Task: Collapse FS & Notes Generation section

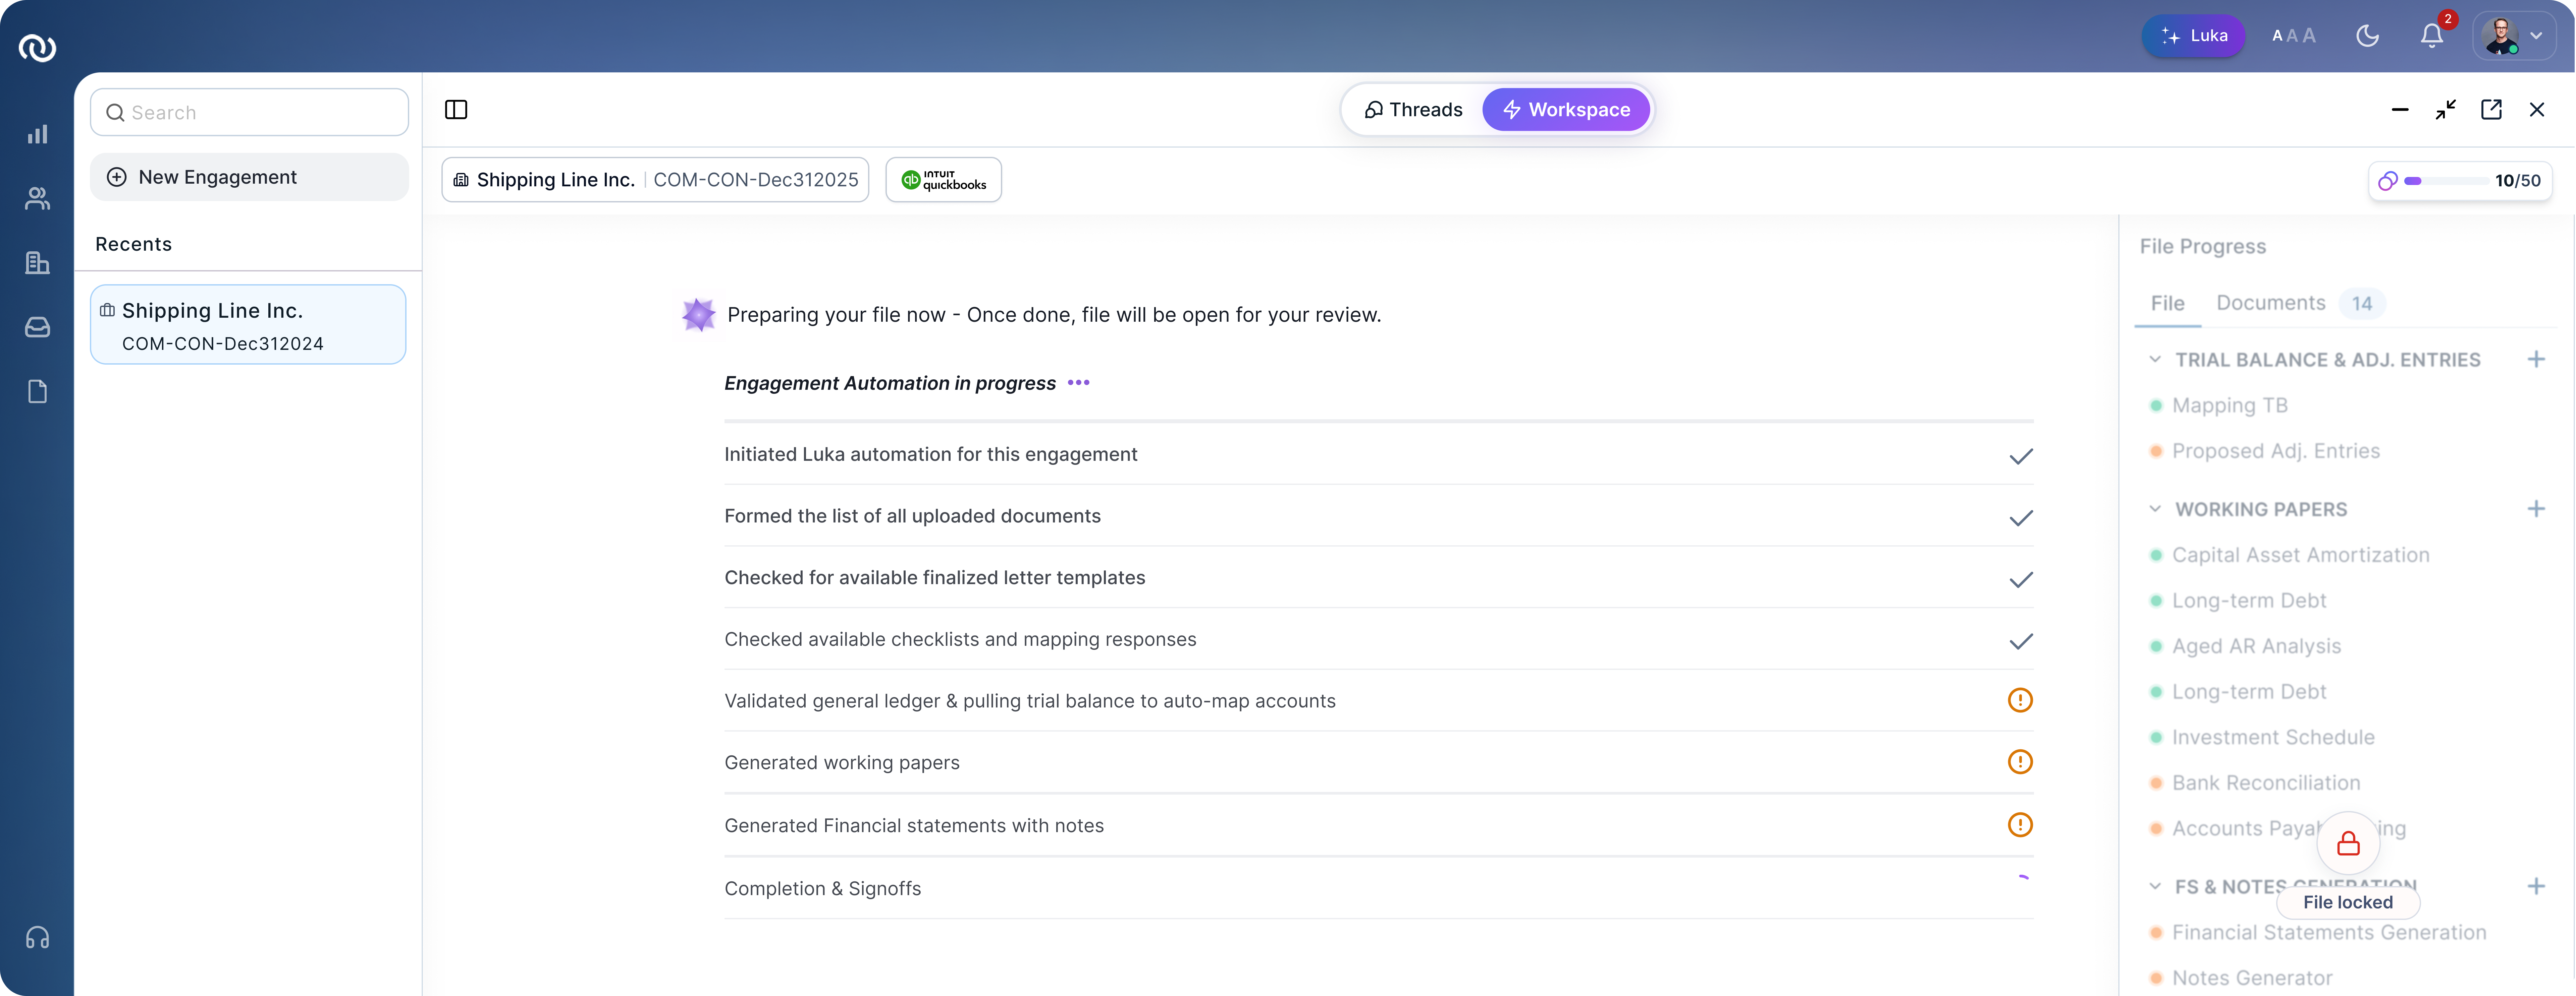Action: [2155, 886]
